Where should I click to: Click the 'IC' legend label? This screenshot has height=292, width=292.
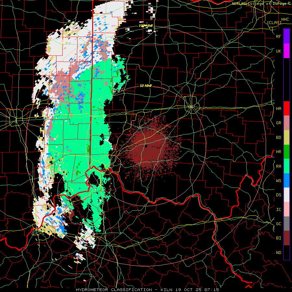pyautogui.click(x=278, y=210)
